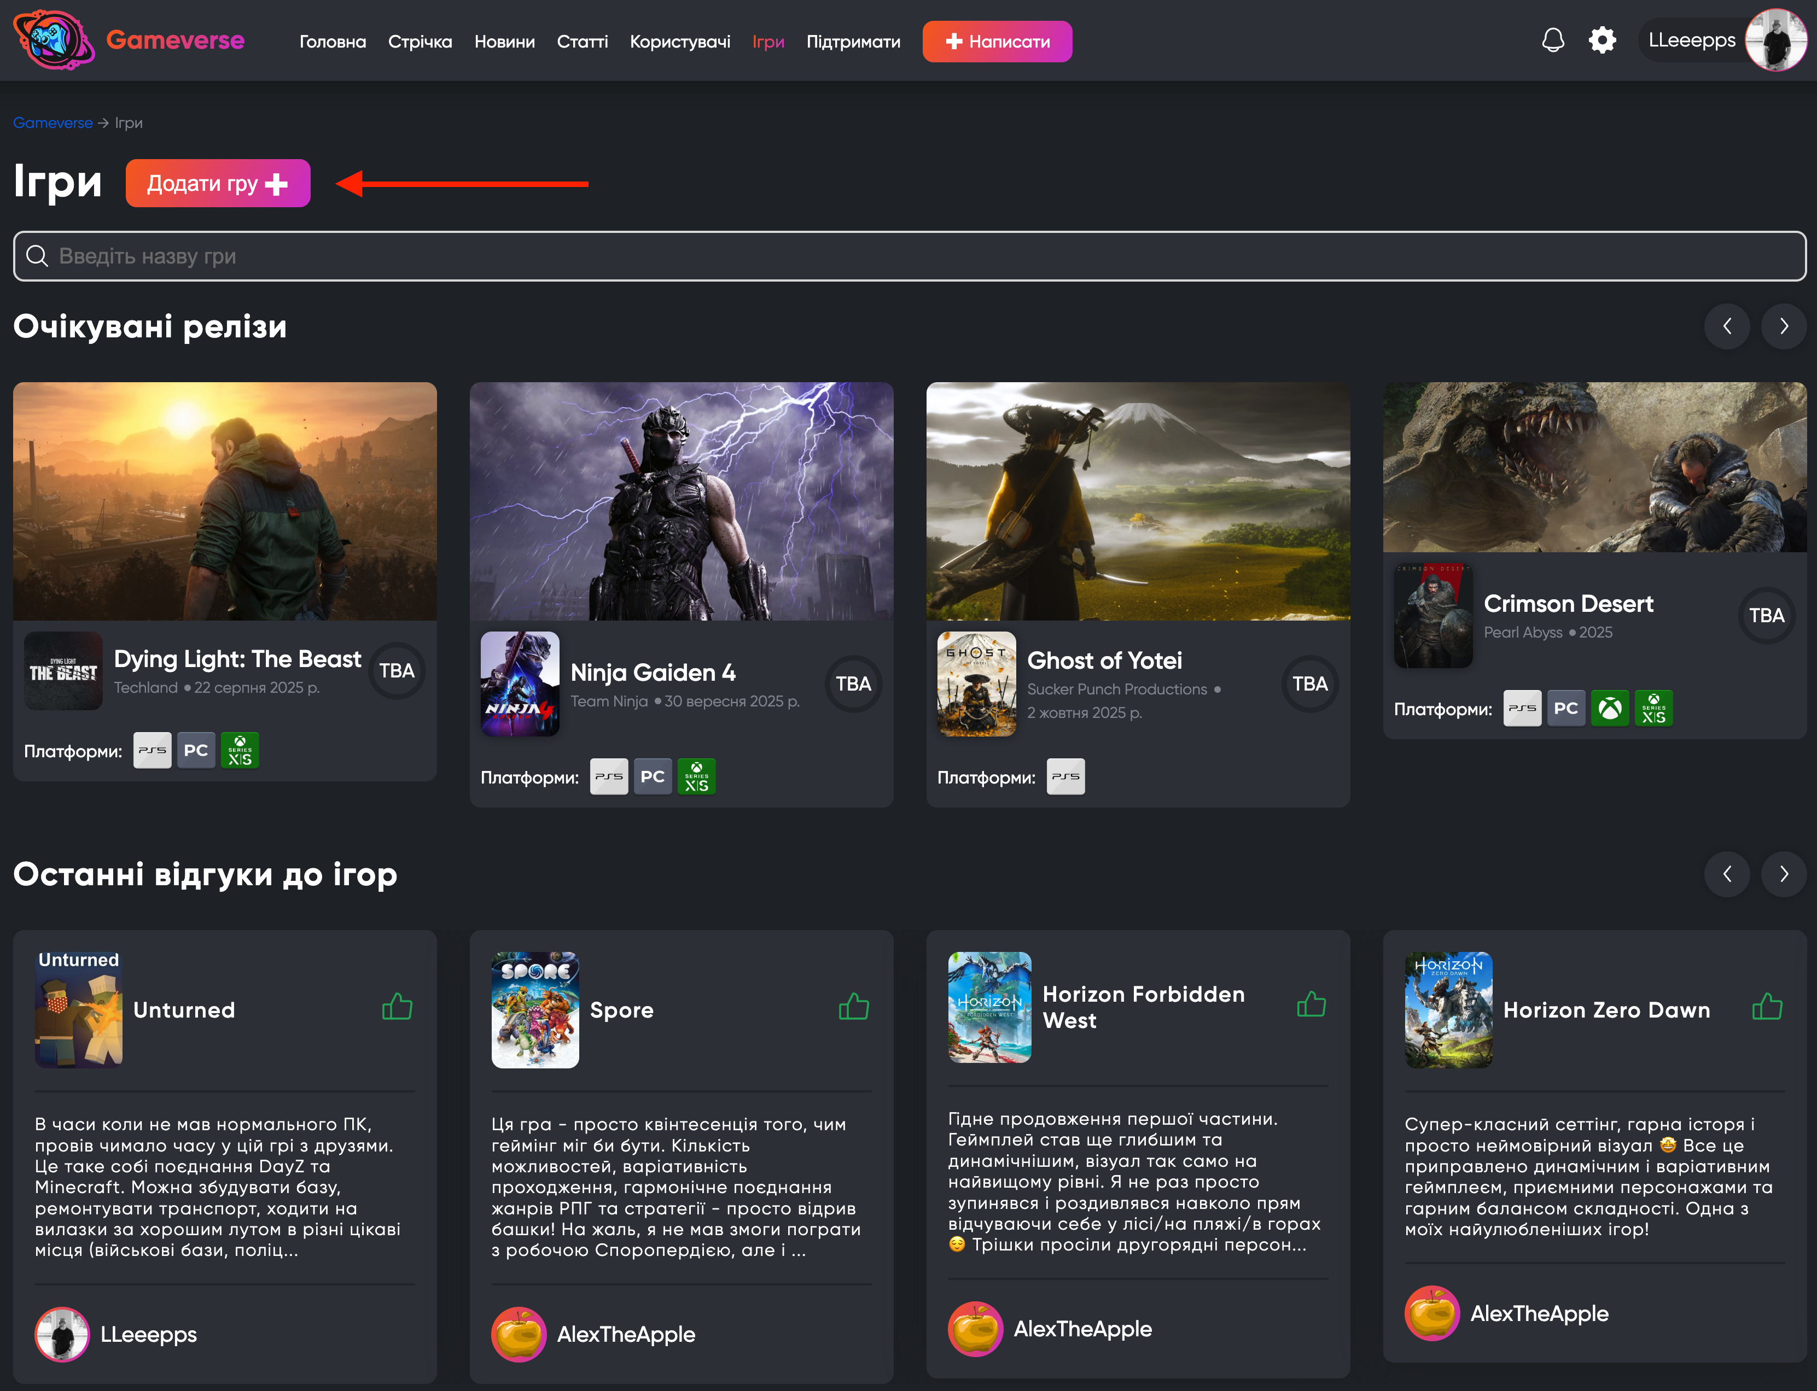This screenshot has height=1391, width=1817.
Task: Click the PC platform icon under Ninja Gaiden 4
Action: pos(653,776)
